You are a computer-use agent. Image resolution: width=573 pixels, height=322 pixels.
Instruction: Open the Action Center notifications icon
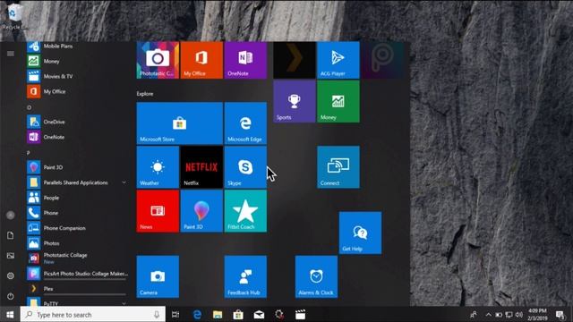(560, 314)
